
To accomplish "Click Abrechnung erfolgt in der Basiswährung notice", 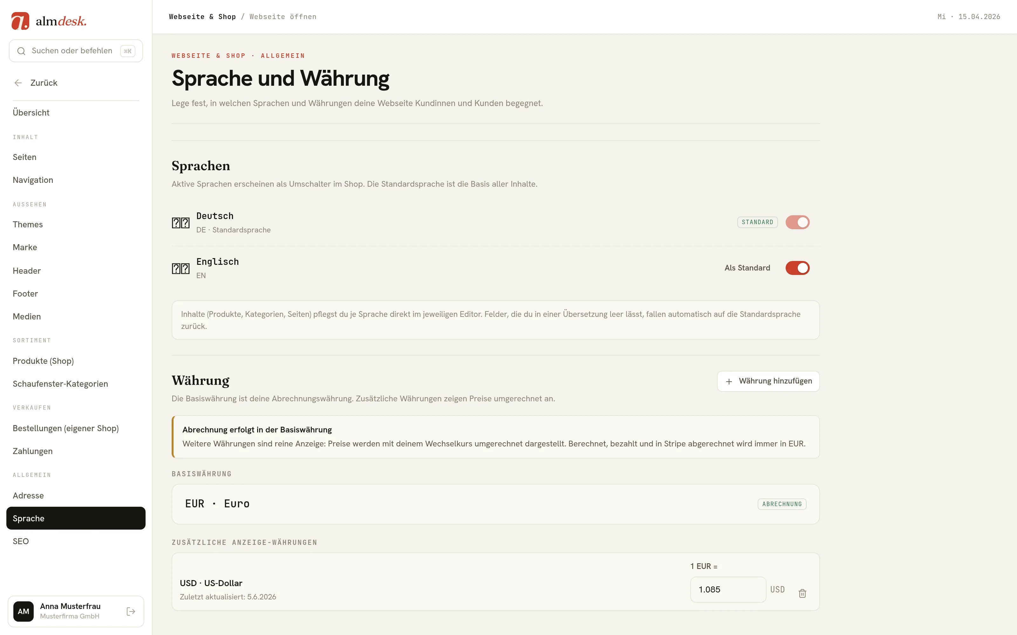I will click(495, 437).
